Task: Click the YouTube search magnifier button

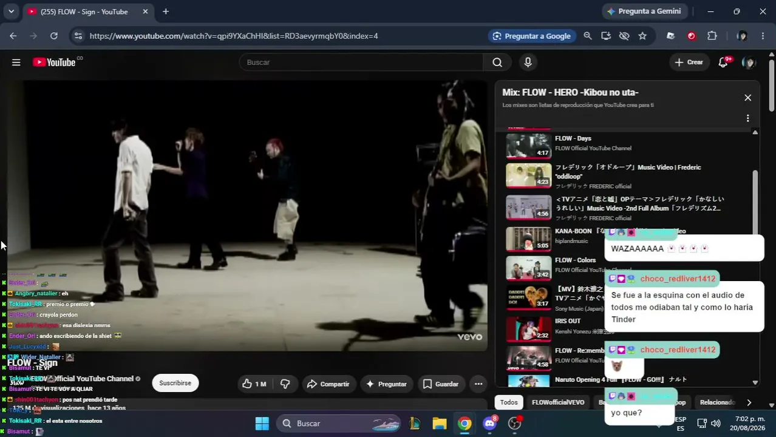Action: coord(497,62)
